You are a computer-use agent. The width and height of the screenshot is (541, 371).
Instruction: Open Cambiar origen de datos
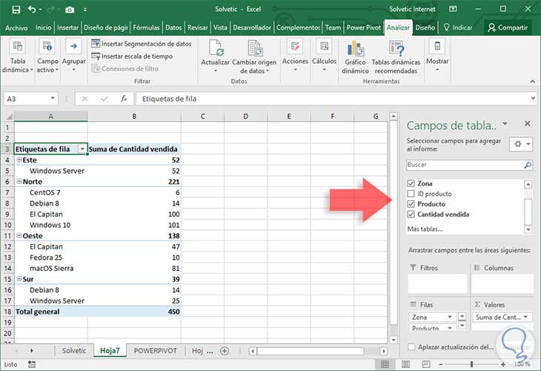click(254, 49)
